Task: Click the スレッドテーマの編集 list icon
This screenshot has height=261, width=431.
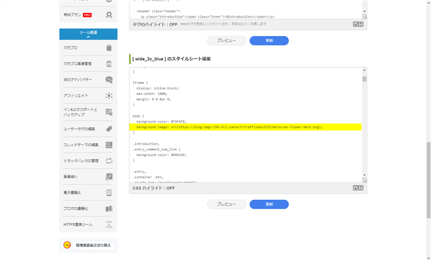Action: 109,145
